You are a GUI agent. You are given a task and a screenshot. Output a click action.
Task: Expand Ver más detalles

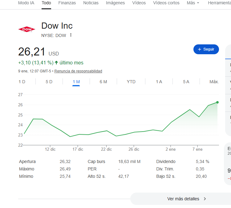[x=183, y=199]
